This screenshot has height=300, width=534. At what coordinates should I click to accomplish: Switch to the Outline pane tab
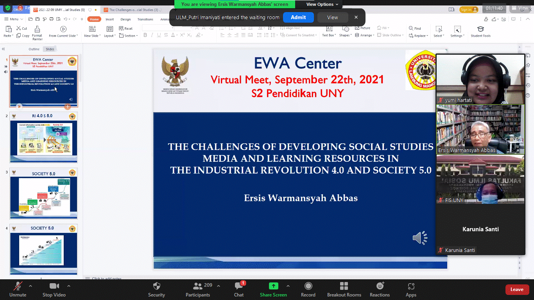point(34,49)
